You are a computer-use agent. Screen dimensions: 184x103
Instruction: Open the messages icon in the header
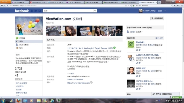36,11
